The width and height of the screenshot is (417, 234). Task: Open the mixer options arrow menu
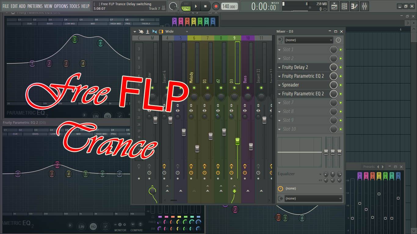point(135,31)
